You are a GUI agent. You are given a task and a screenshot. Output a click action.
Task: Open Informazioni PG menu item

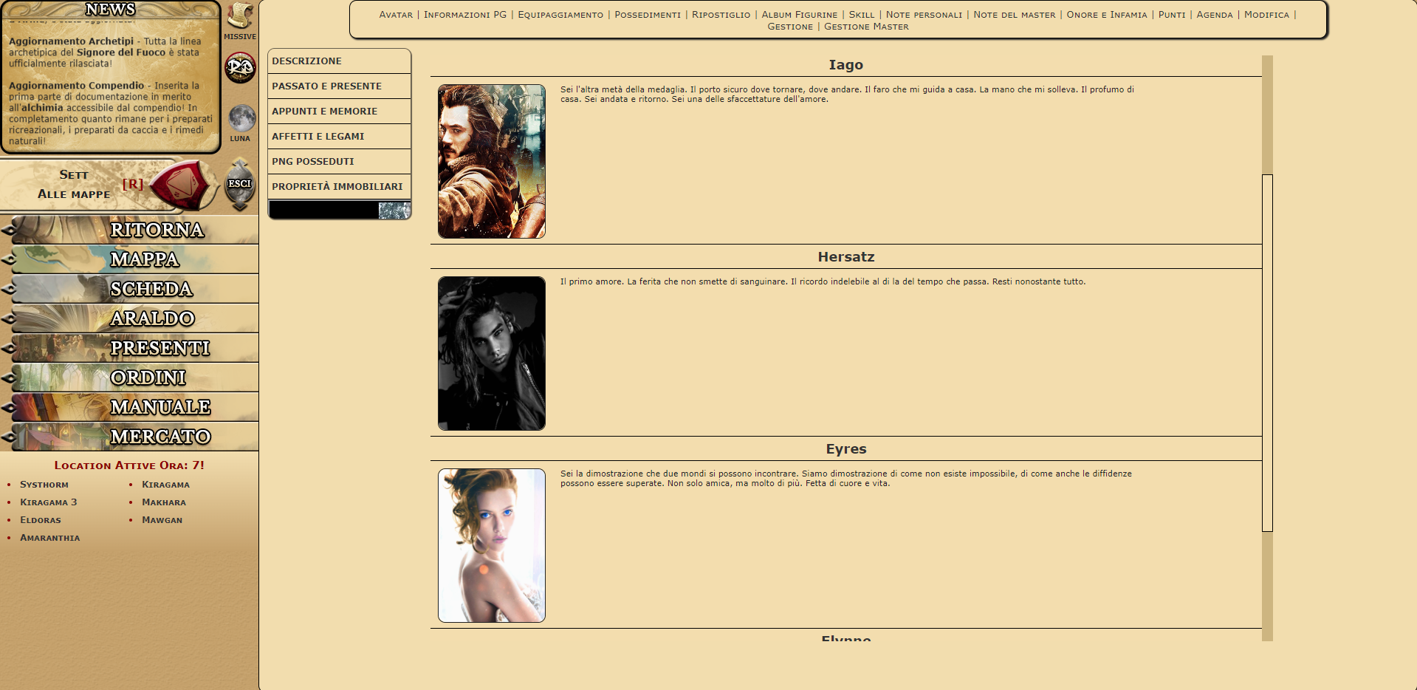[x=465, y=15]
